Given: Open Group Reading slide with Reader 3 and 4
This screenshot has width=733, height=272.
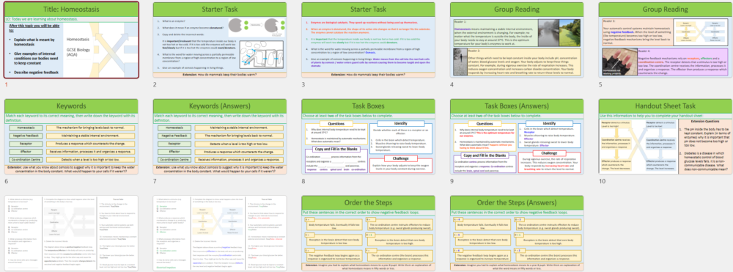Looking at the screenshot, I should 666,40.
